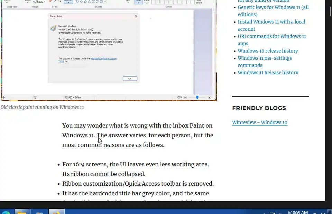Visit the Windows 10 release history link

(268, 51)
